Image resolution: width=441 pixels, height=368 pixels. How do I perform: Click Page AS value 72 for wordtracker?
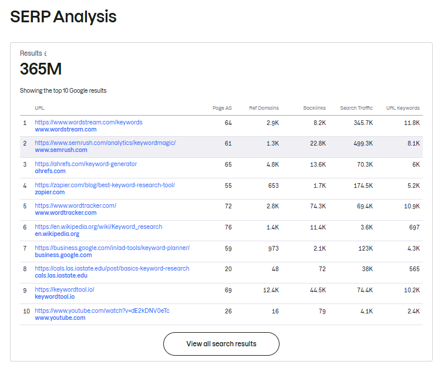click(x=228, y=206)
